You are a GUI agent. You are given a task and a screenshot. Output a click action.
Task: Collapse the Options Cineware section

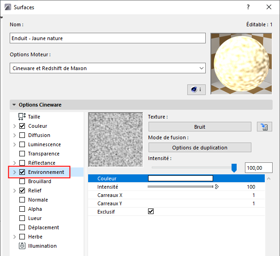(14, 105)
